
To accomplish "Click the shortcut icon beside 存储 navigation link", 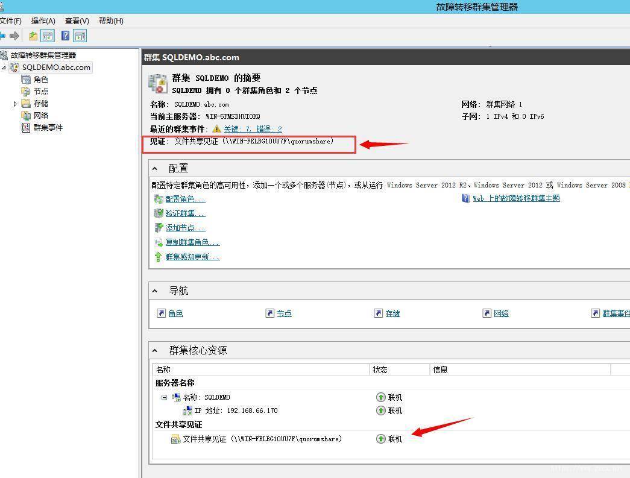I will pyautogui.click(x=378, y=313).
